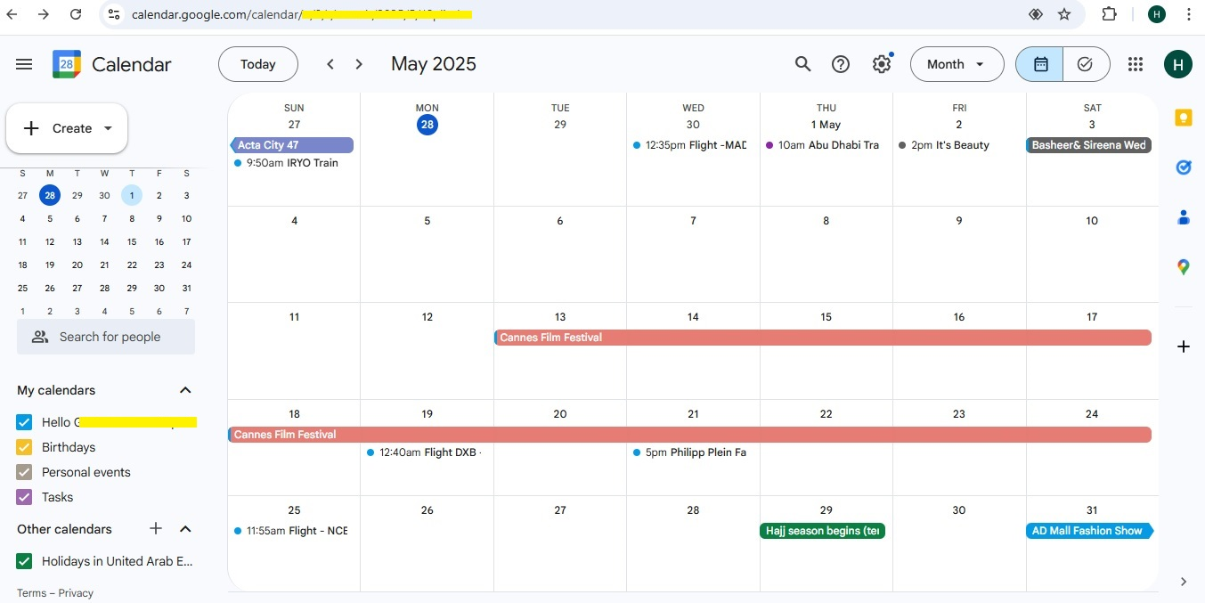
Task: Click the Google Calendar logo
Action: (x=67, y=64)
